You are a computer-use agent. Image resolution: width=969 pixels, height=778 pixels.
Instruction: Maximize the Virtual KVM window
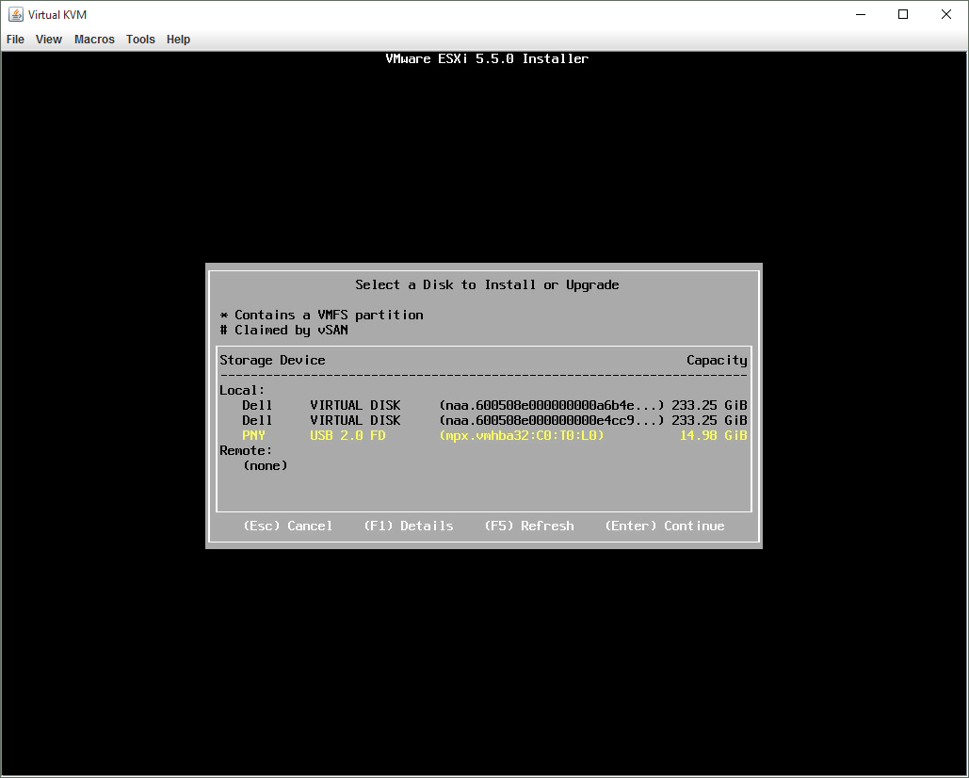903,14
